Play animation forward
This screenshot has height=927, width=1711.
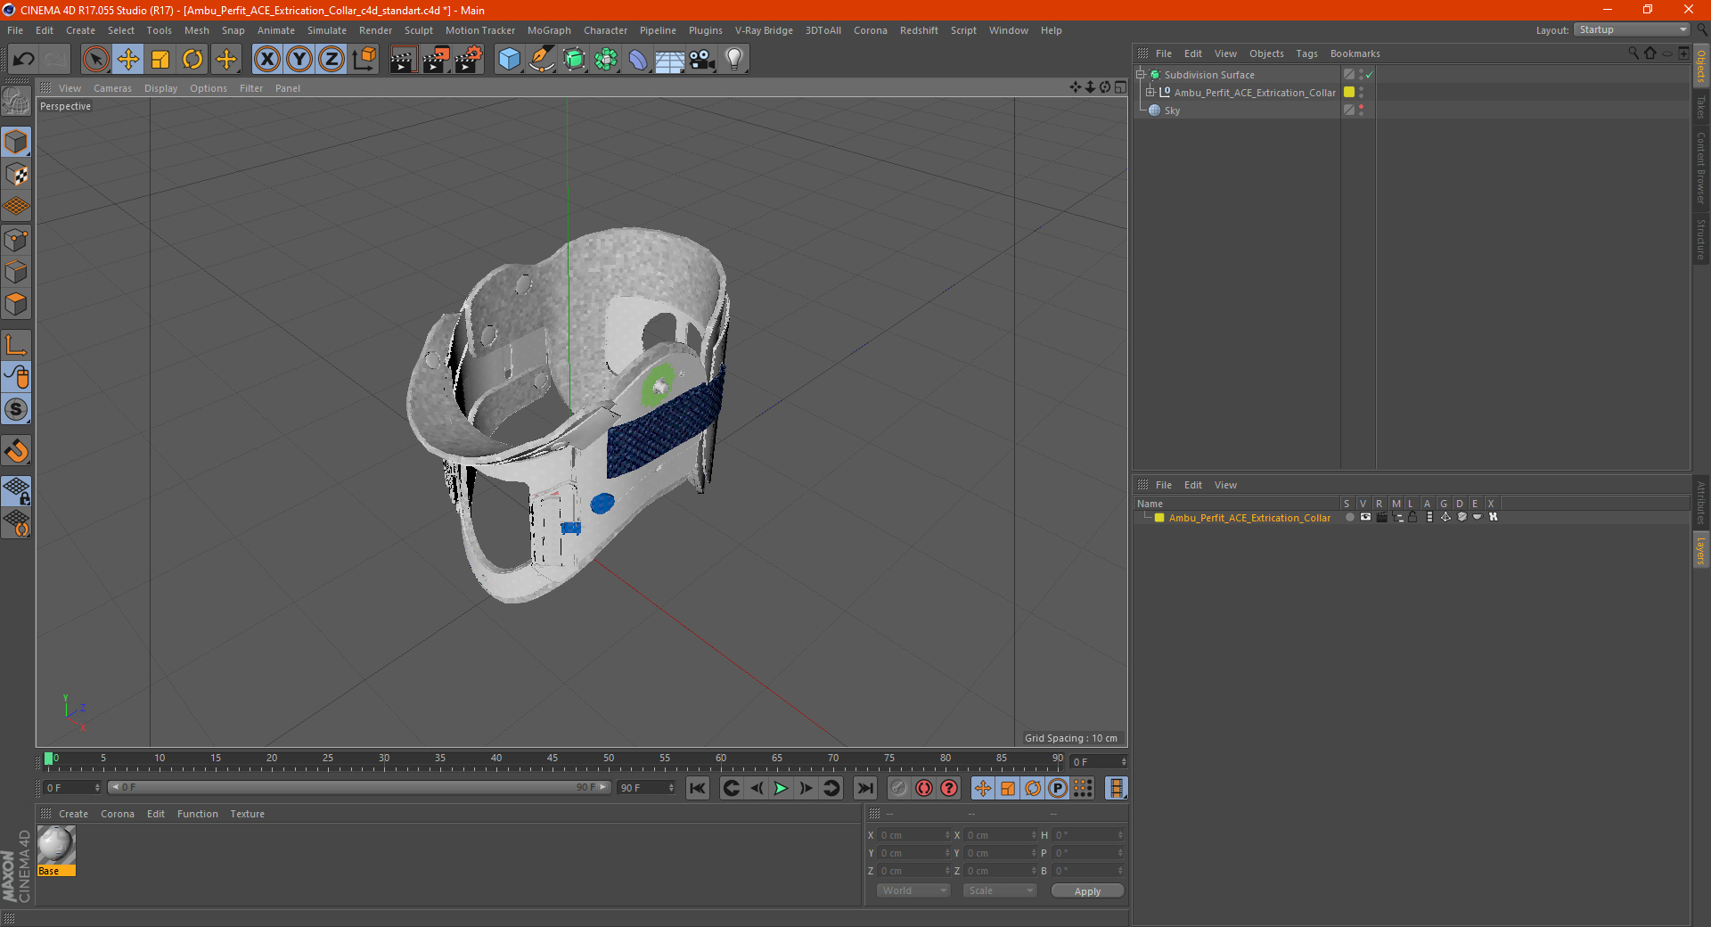pos(781,788)
